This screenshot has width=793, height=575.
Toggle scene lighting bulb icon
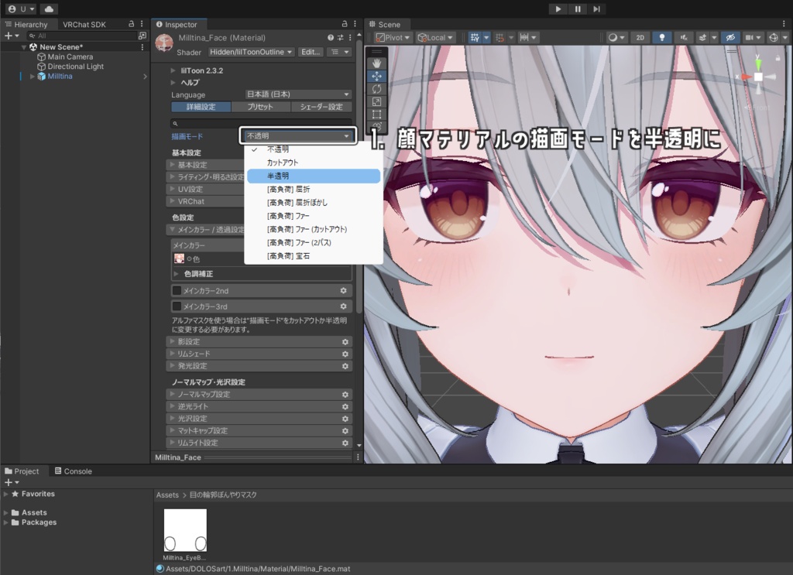click(x=661, y=37)
